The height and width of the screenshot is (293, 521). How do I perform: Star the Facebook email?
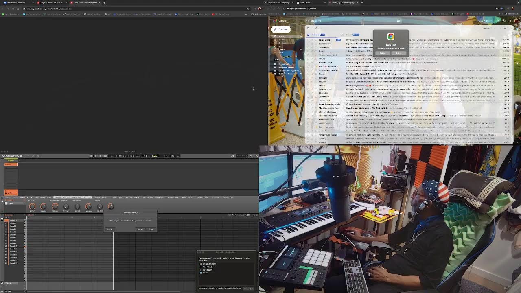[312, 93]
